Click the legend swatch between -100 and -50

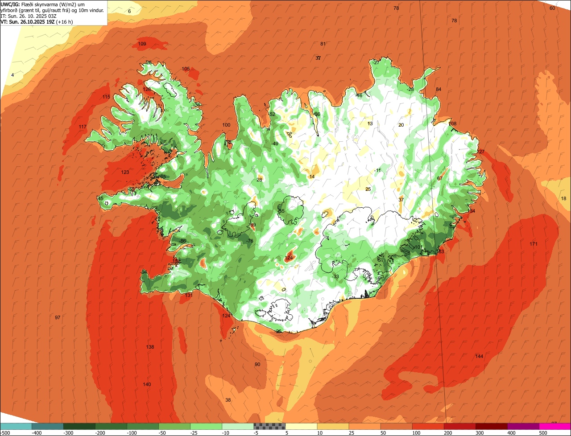pyautogui.click(x=142, y=426)
